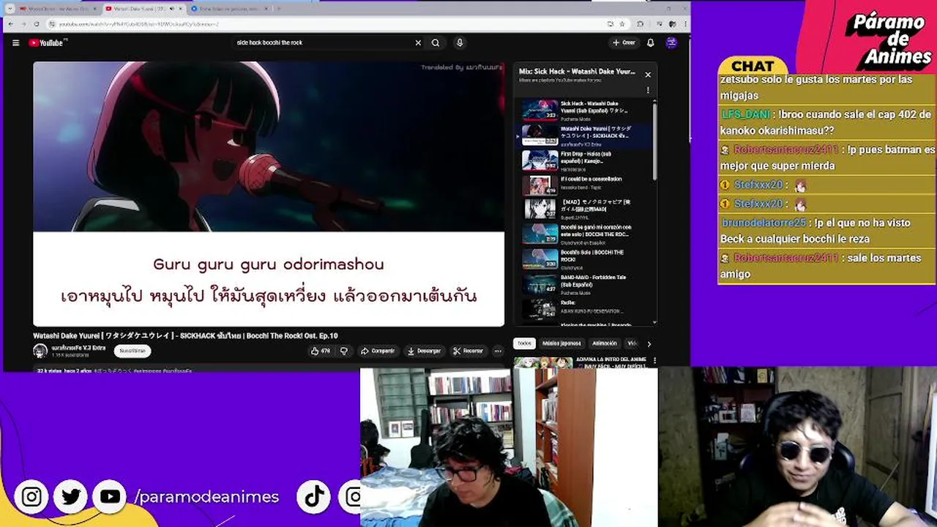The width and height of the screenshot is (937, 527).
Task: Dislike the video with thumbs down
Action: pos(344,351)
